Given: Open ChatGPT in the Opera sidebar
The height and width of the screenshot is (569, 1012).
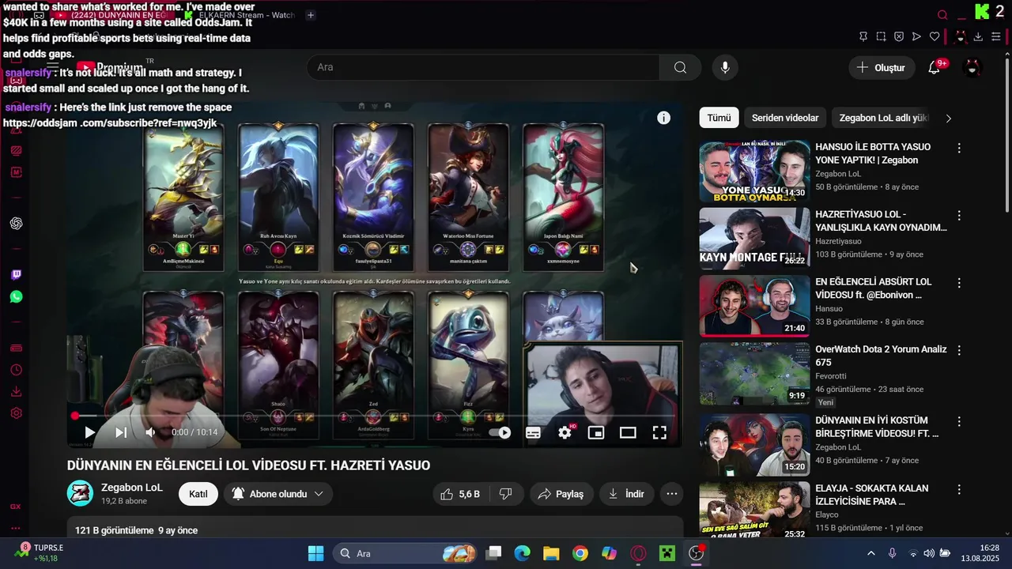Looking at the screenshot, I should click(x=16, y=224).
